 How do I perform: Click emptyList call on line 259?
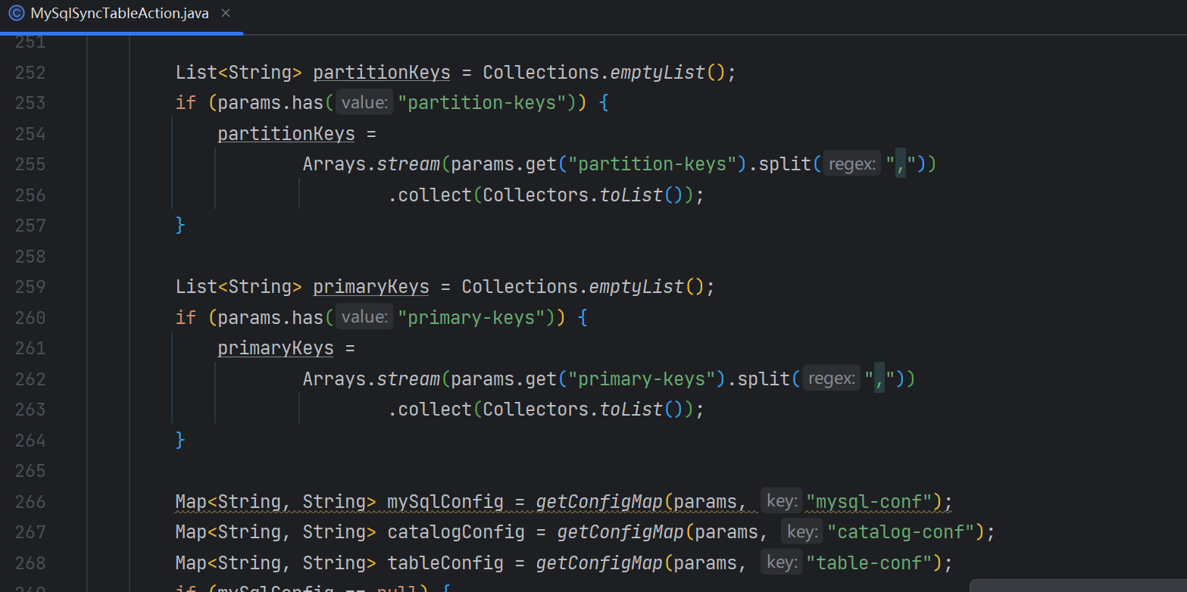coord(636,287)
